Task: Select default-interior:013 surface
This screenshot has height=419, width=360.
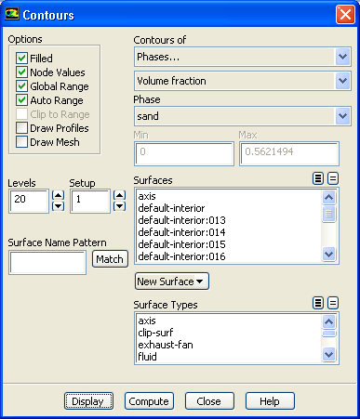Action: click(x=229, y=220)
